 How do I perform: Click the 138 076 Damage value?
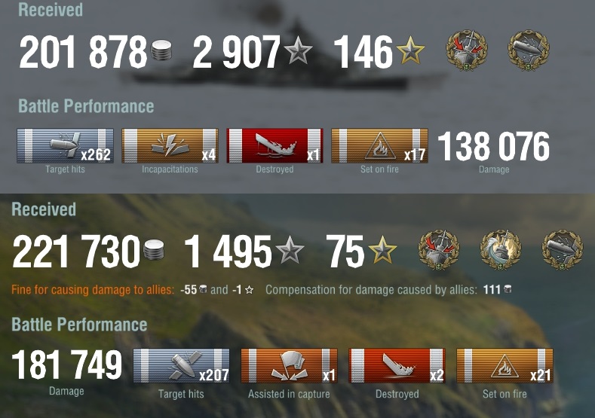[x=493, y=146]
